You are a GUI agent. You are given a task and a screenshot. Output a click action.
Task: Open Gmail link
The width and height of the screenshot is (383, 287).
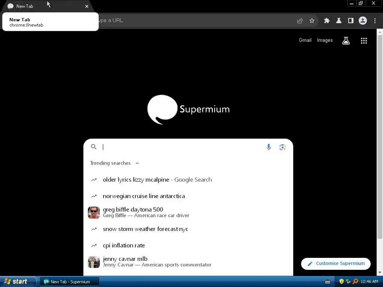tap(305, 40)
